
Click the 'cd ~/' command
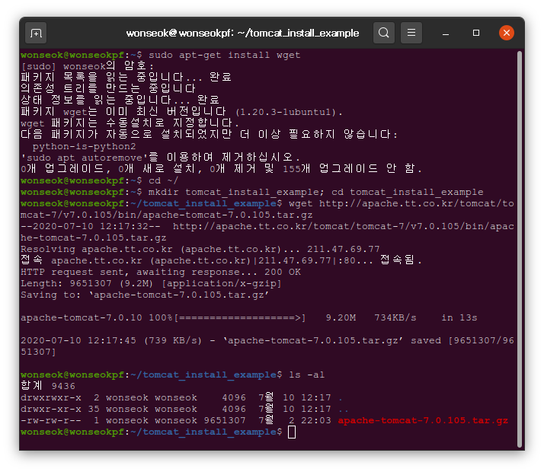163,180
